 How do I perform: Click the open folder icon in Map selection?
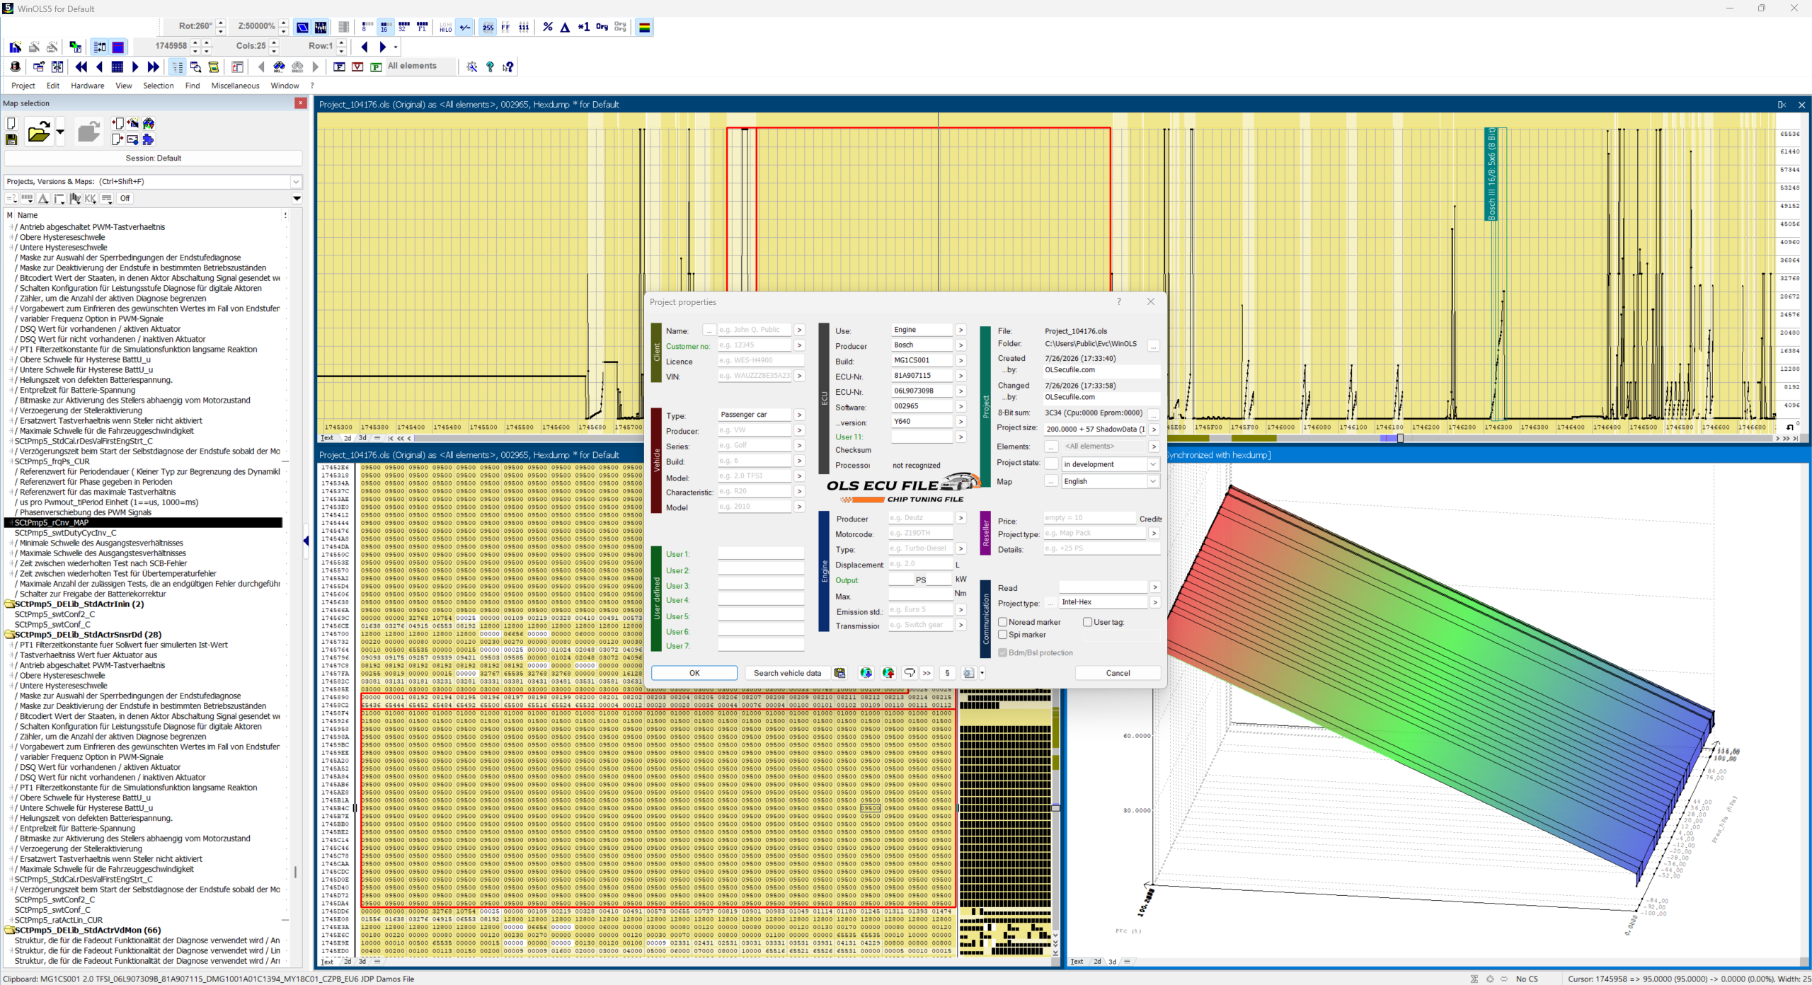(x=38, y=132)
